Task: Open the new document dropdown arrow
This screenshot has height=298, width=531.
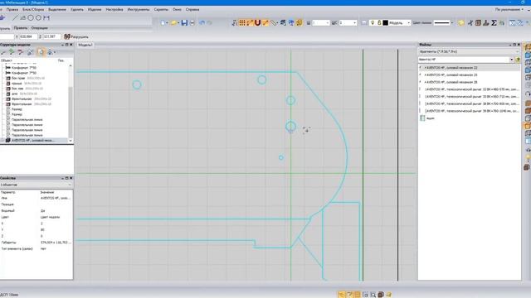Action: coord(168,23)
